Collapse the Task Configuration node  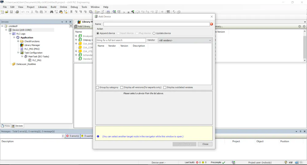18,52
